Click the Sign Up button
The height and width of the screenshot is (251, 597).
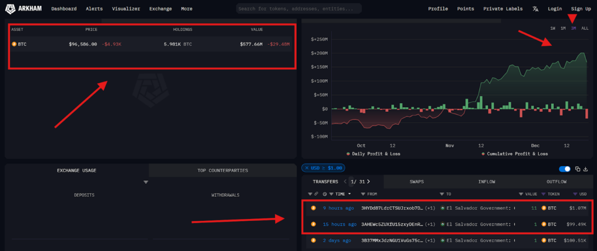pyautogui.click(x=581, y=9)
